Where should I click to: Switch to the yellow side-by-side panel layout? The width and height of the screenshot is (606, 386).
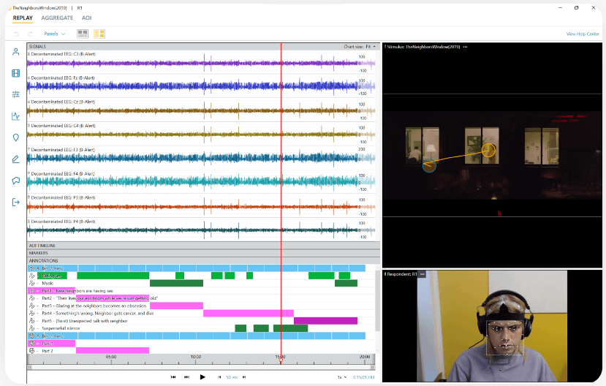coord(99,34)
